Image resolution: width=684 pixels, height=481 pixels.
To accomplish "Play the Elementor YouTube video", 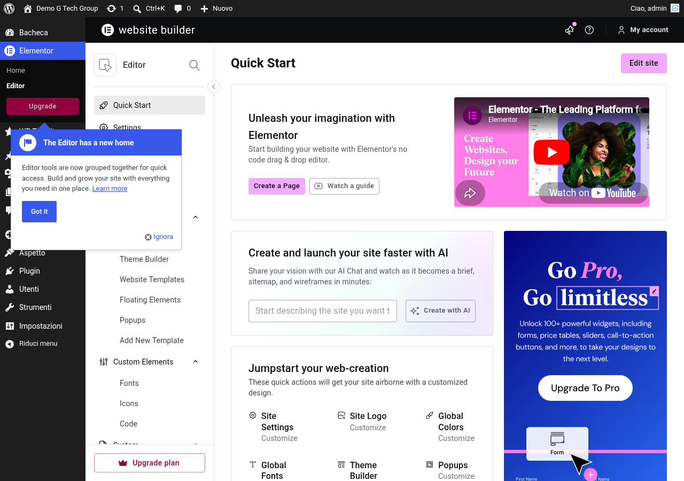I will 551,152.
